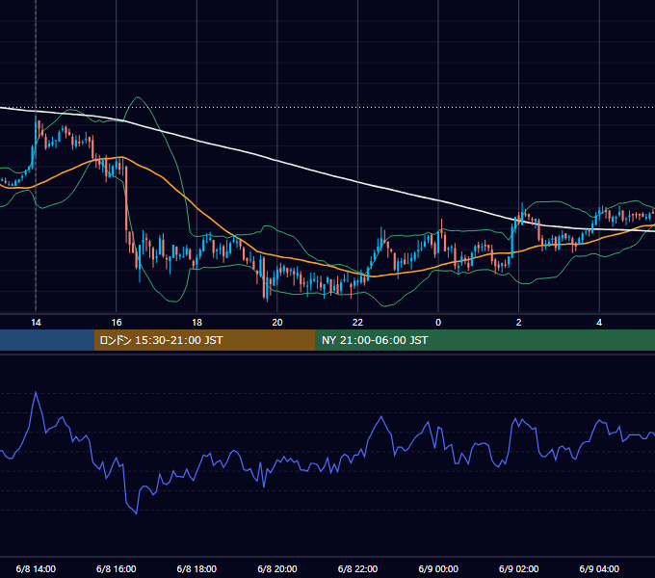Screen dimensions: 655x578
Task: Click the 14 hour axis label
Action: click(36, 323)
